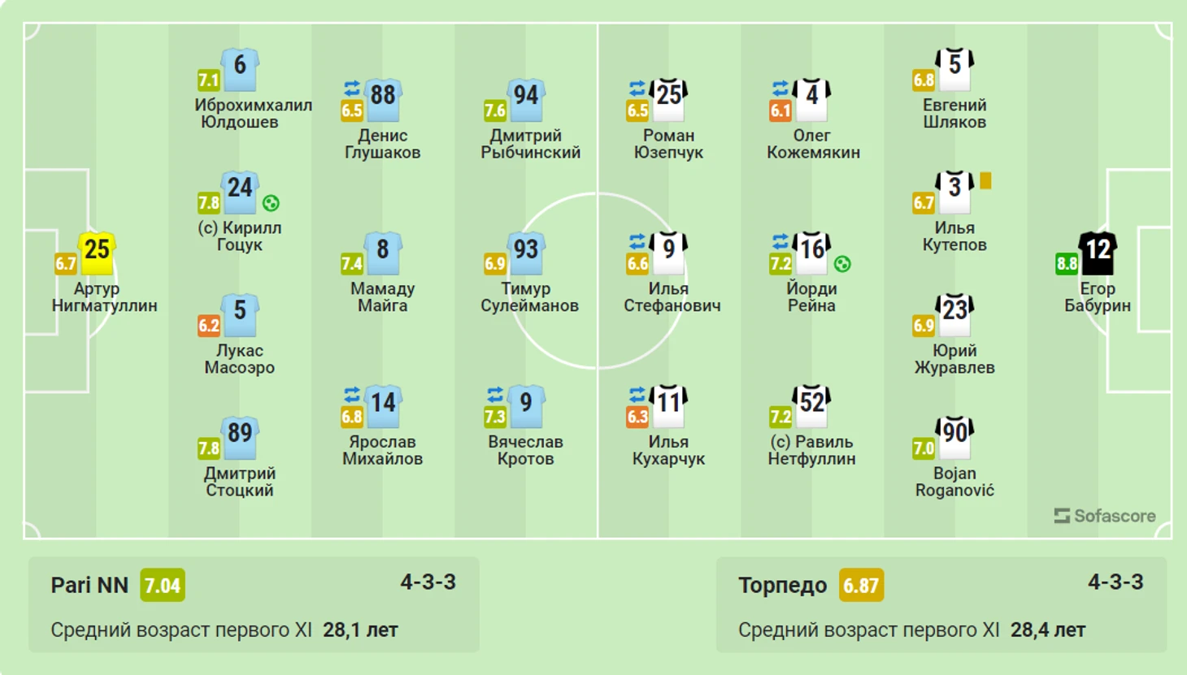The width and height of the screenshot is (1187, 675).
Task: Click Торпедо's 6.87 team rating badge
Action: [861, 585]
